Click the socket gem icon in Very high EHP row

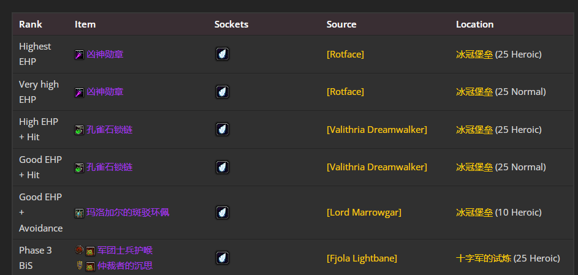pyautogui.click(x=222, y=92)
